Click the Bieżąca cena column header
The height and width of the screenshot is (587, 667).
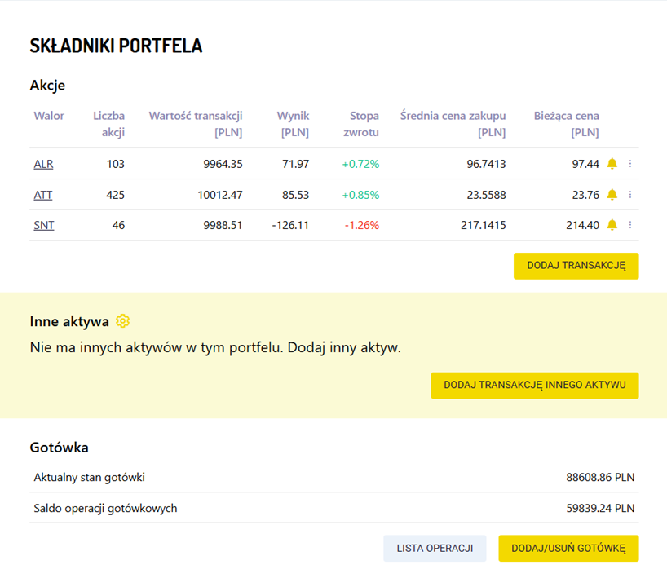tap(566, 124)
